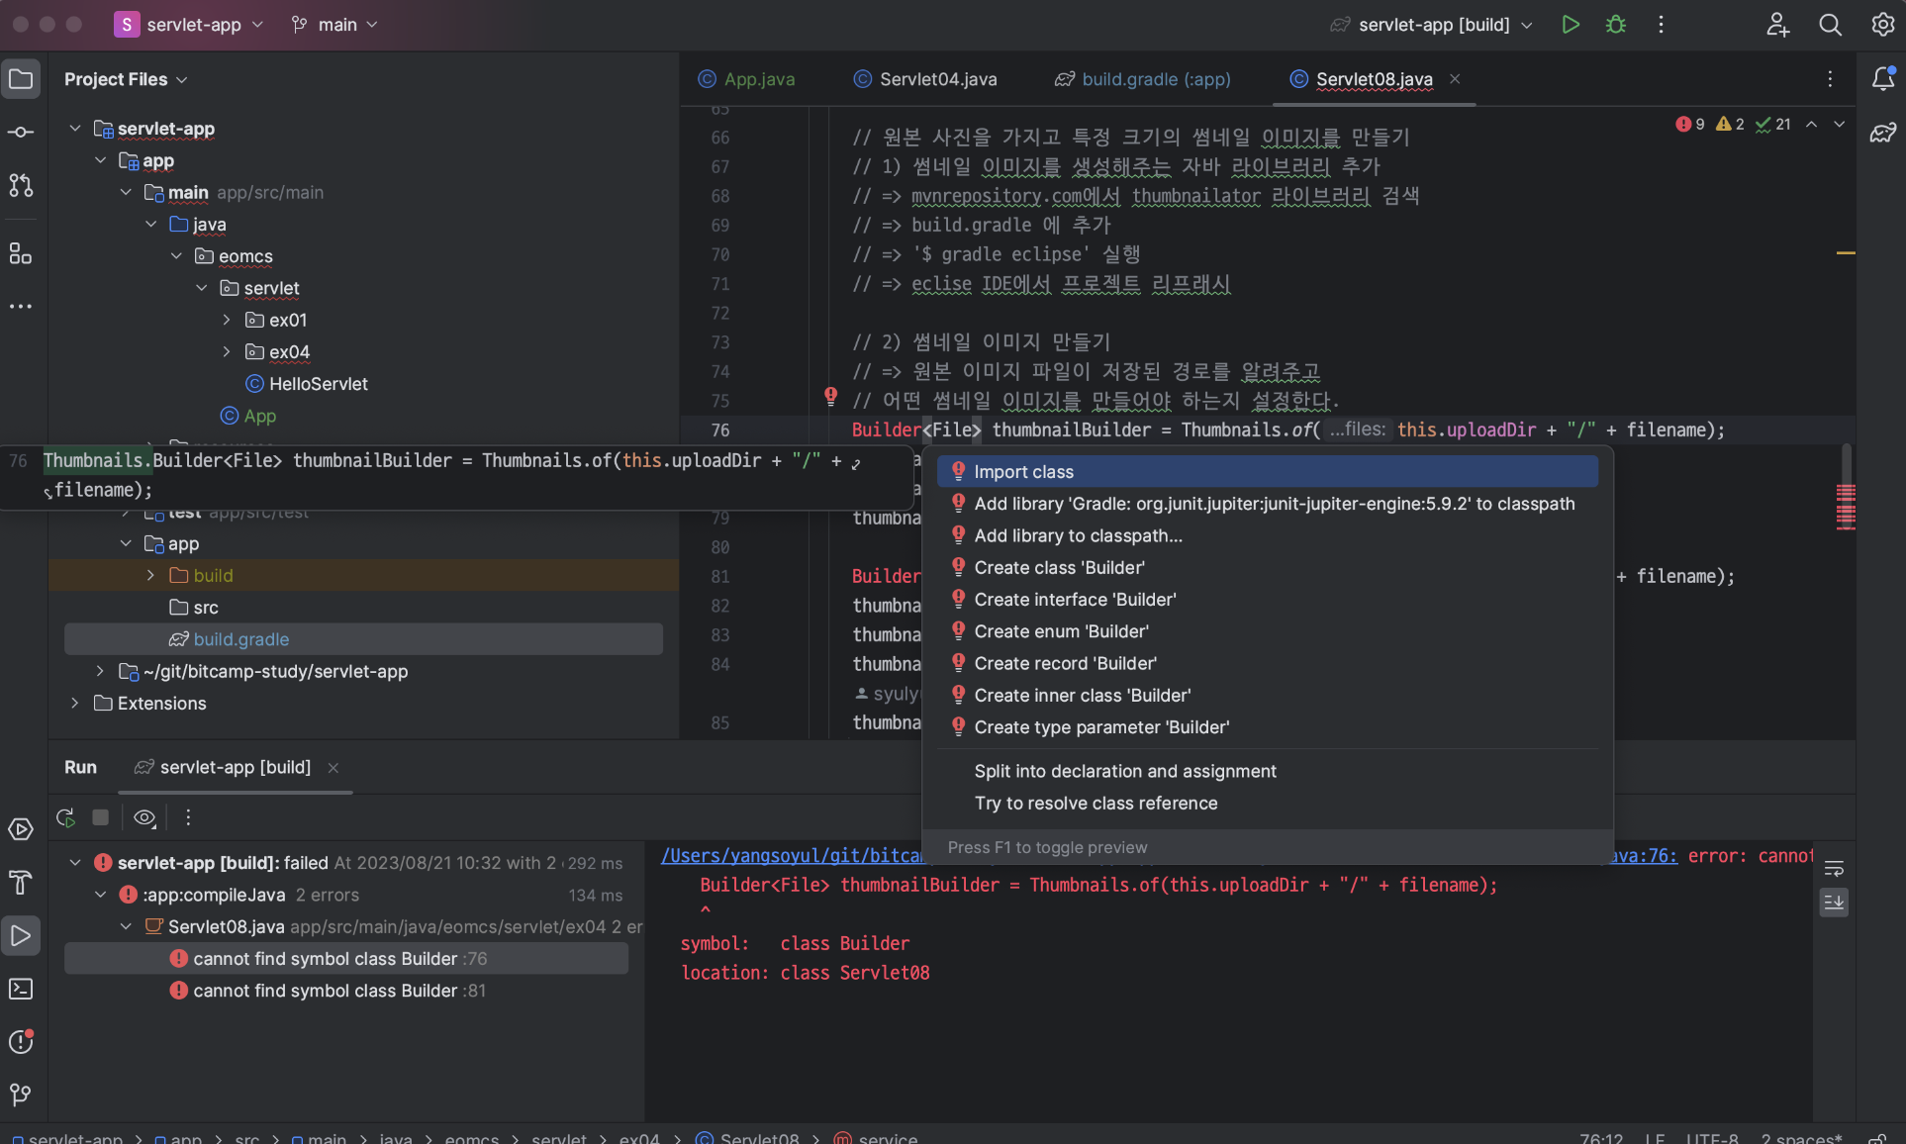Image resolution: width=1906 pixels, height=1144 pixels.
Task: Open the Project Files view dropdown
Action: tap(126, 79)
